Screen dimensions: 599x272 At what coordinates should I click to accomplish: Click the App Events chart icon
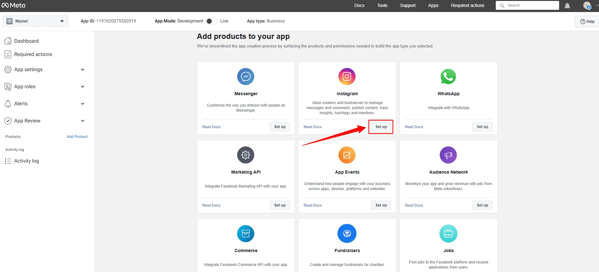click(347, 155)
